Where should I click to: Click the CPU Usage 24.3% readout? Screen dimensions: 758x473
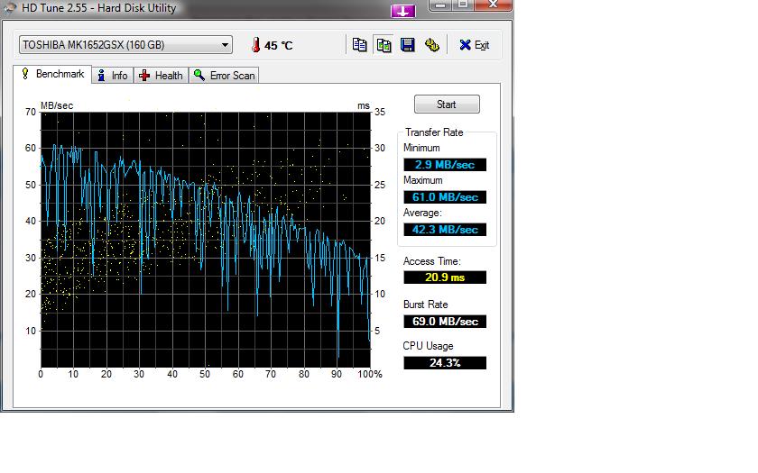coord(445,363)
